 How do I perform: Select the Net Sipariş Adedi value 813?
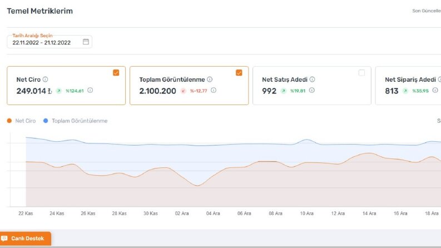pos(392,91)
